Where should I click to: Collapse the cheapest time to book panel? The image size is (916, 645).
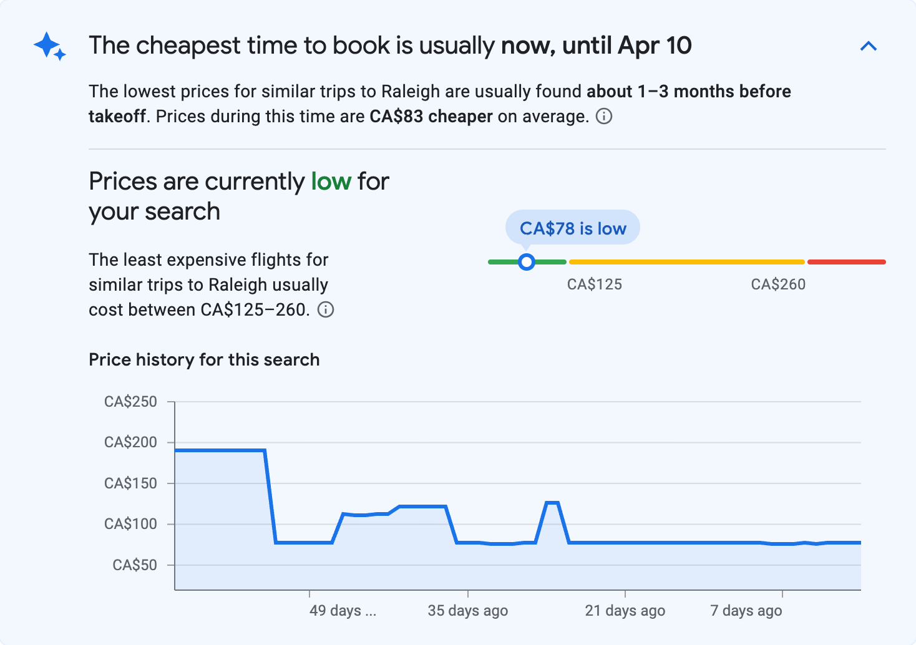click(x=869, y=46)
